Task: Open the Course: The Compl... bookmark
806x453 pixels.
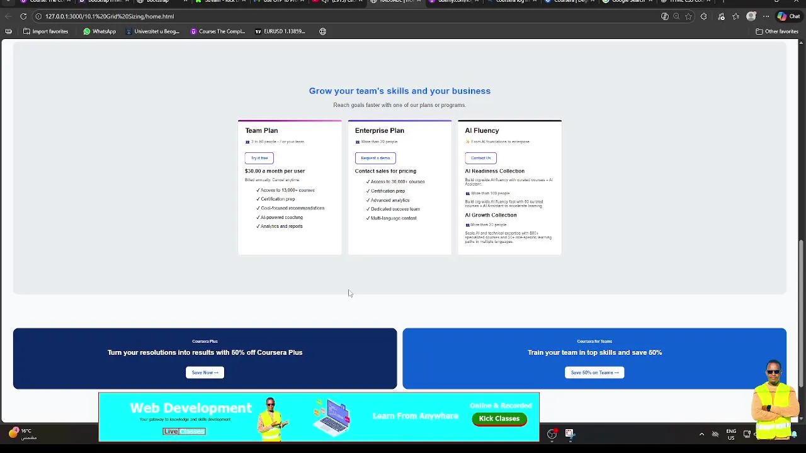Action: point(218,31)
